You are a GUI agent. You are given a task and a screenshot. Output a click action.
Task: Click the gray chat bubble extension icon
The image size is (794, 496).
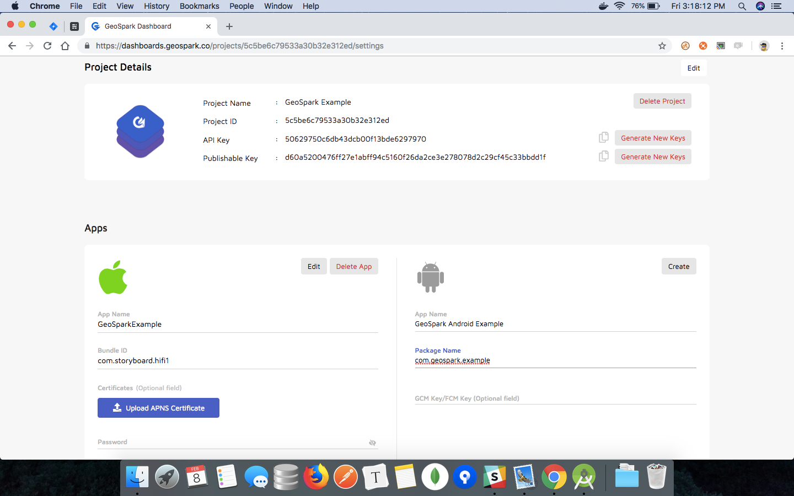point(738,46)
